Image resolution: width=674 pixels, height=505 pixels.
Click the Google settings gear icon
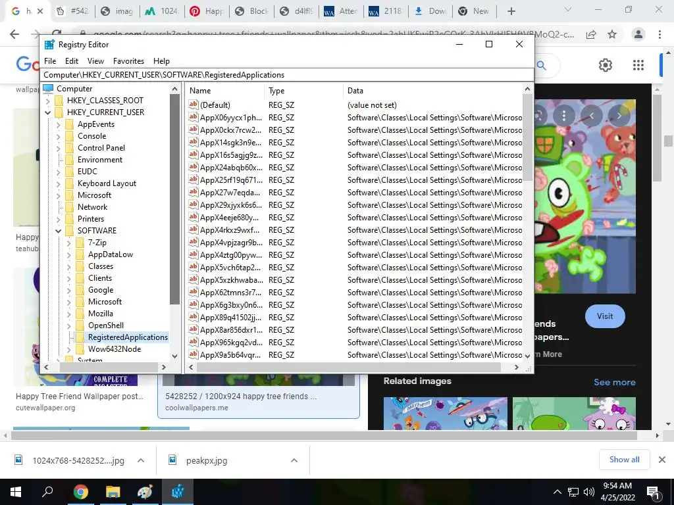(x=606, y=65)
